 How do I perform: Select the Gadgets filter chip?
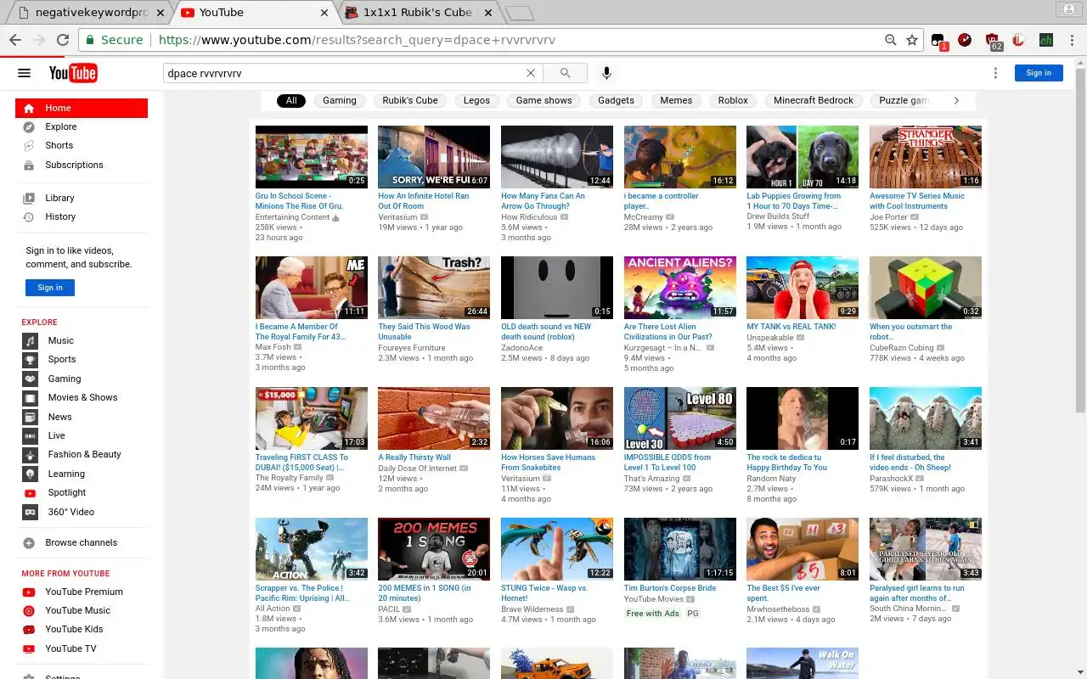(x=616, y=100)
